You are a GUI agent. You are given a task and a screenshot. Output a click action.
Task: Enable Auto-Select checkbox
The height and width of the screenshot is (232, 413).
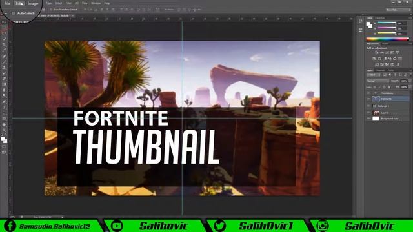tap(14, 13)
